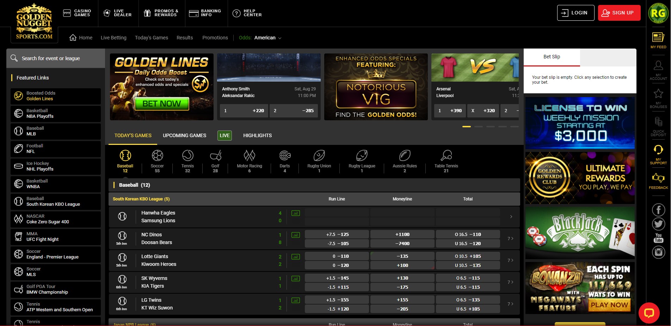Click the SIGN UP button
This screenshot has height=326, width=671.
coord(619,13)
